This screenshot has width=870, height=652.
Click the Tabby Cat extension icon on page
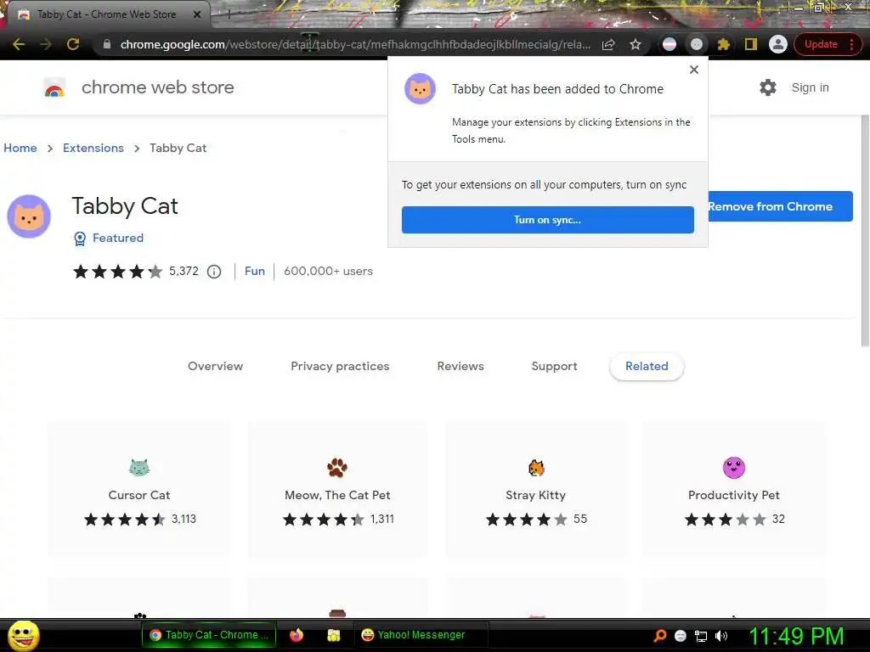(29, 216)
